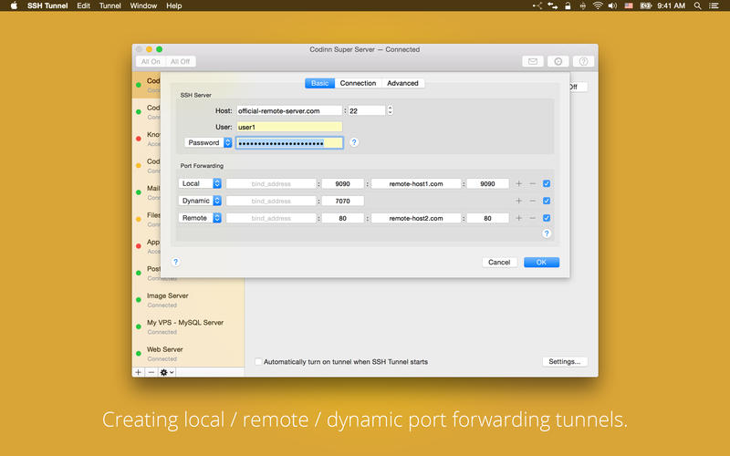This screenshot has width=730, height=456.
Task: Open the Local forwarding type dropdown
Action: click(x=200, y=184)
